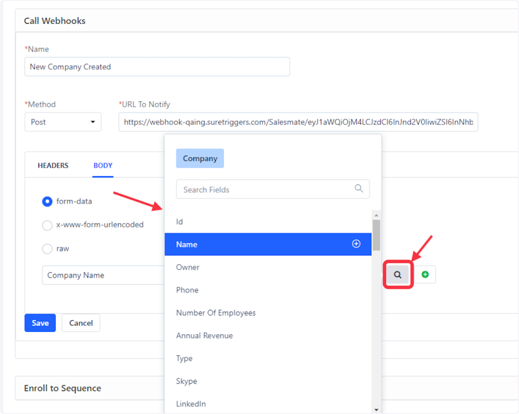519x414 pixels.
Task: Click the magnifier field picker button
Action: (398, 275)
